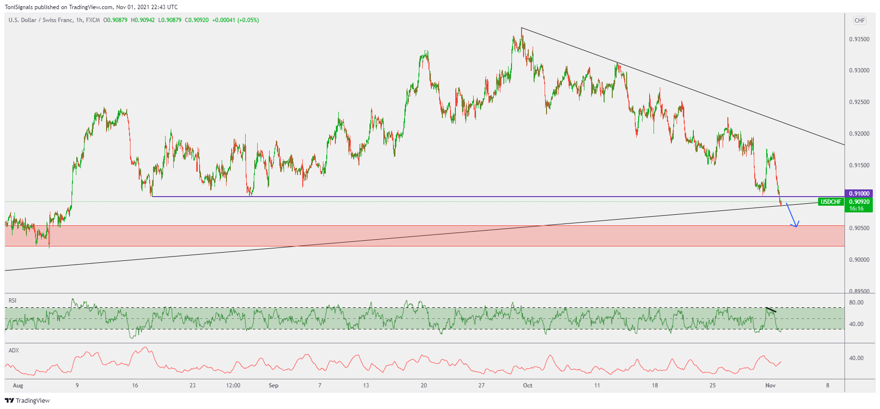Click the green 0.90920 current price label
Screen dimensions: 880x409
pos(859,202)
